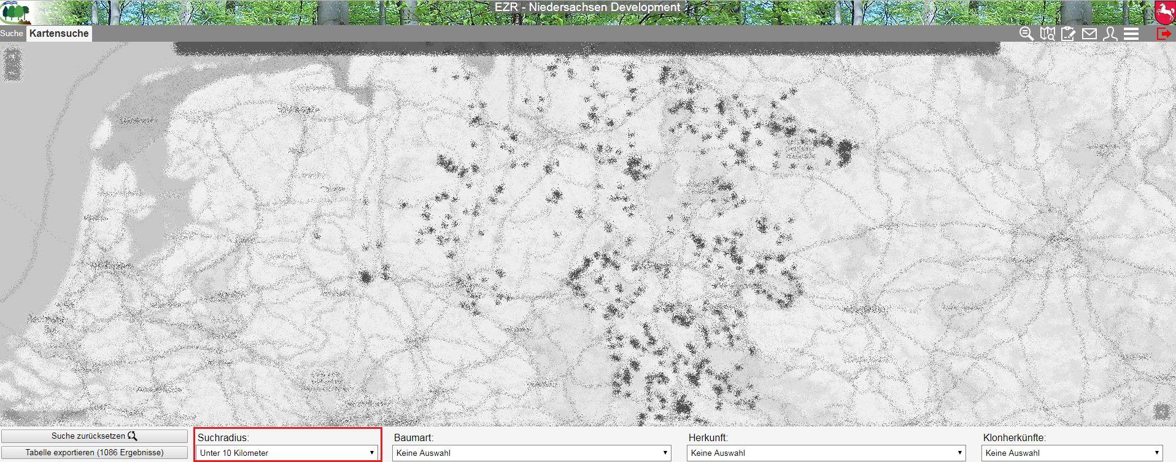The height and width of the screenshot is (462, 1176).
Task: Expand the Baumart dropdown
Action: [532, 453]
